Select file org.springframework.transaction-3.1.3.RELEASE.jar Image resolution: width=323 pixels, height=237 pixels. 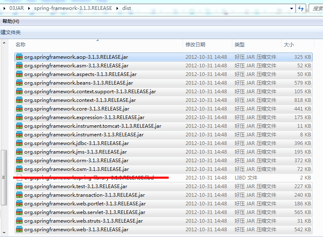[x=164, y=195]
